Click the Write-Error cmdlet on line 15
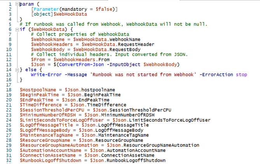The image size is (260, 164). (46, 75)
